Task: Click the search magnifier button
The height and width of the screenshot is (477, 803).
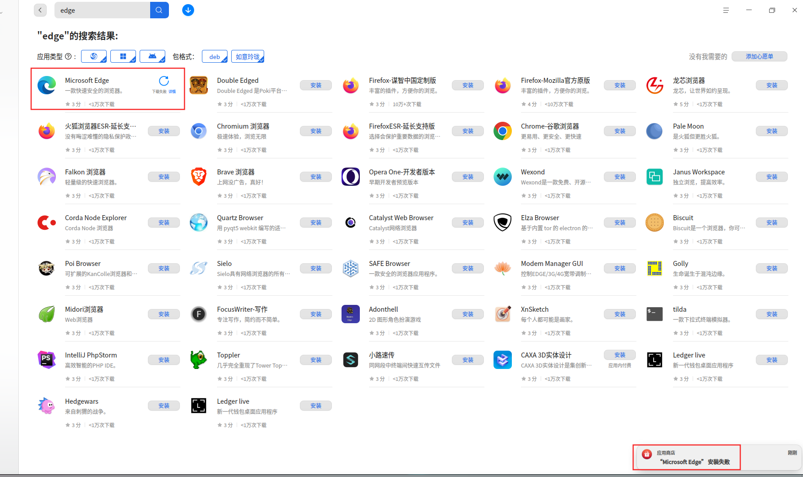Action: (159, 10)
